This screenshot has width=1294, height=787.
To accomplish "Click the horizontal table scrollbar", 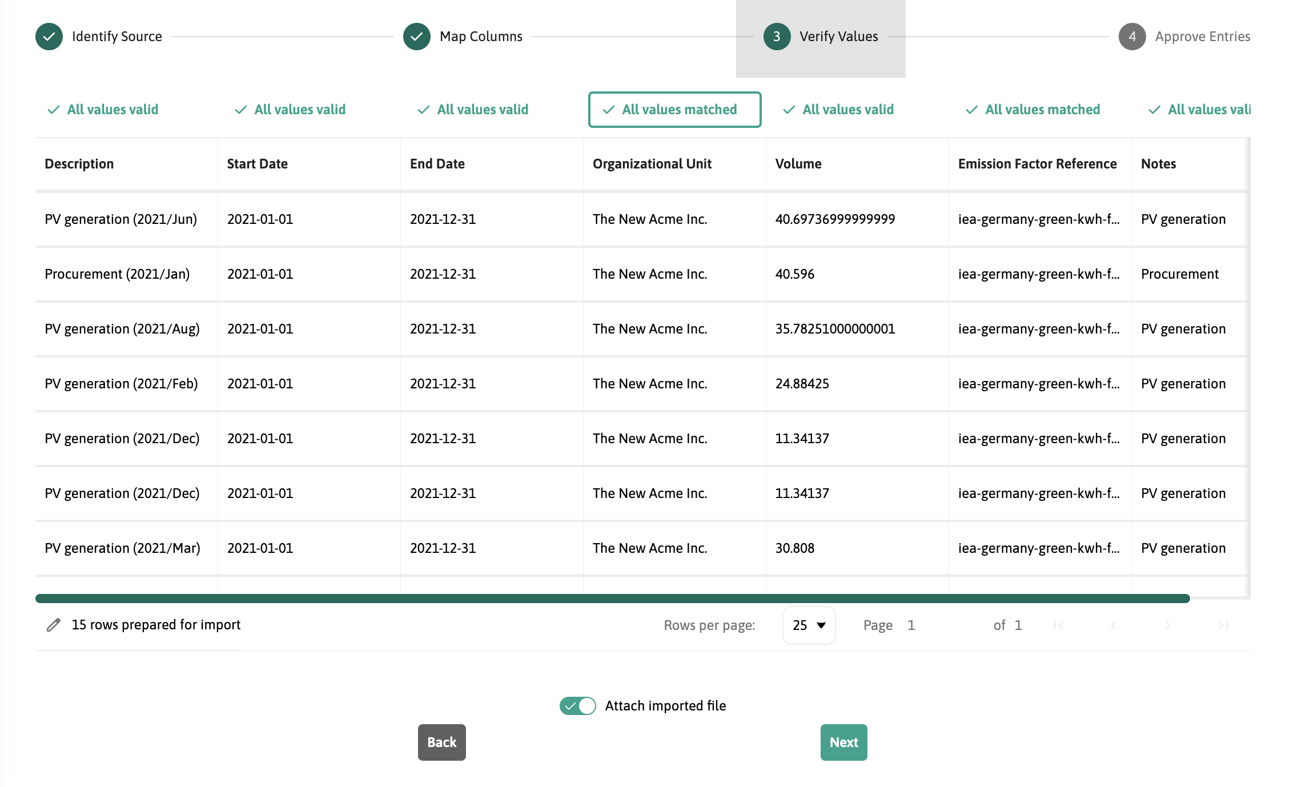I will click(612, 599).
